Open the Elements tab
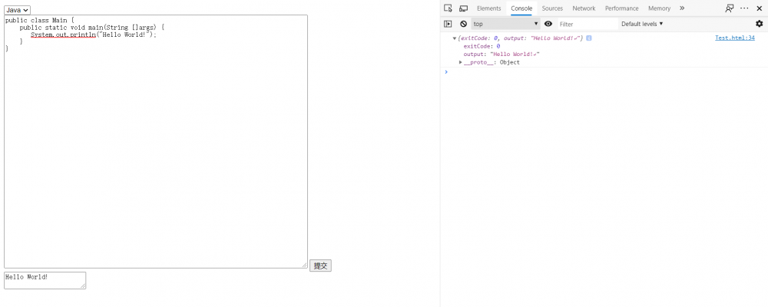This screenshot has width=768, height=307. 488,8
